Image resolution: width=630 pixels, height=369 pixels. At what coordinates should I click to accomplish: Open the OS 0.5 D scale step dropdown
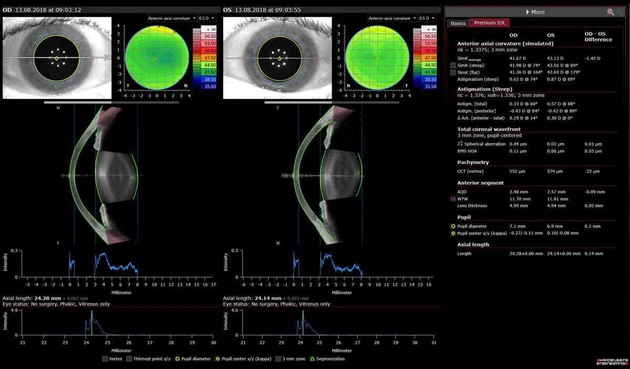tap(427, 18)
